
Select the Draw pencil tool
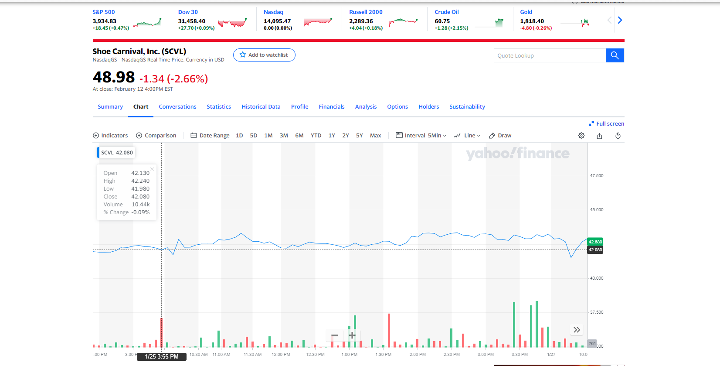(x=500, y=136)
